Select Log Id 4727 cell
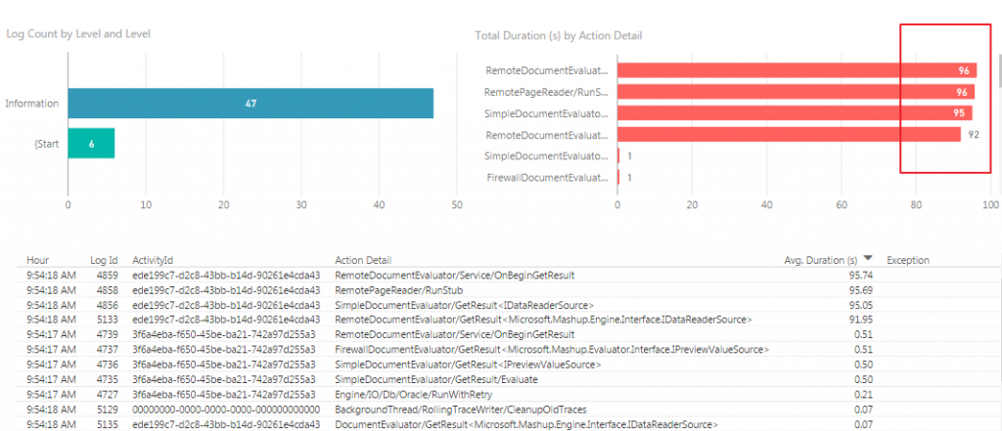 (x=108, y=395)
